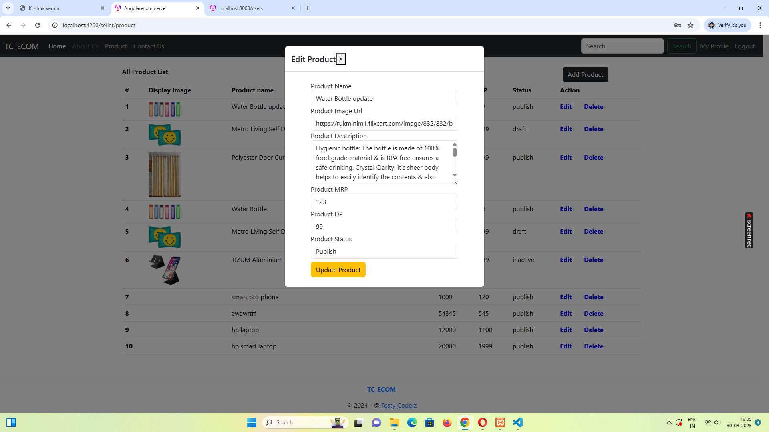The height and width of the screenshot is (432, 769).
Task: Grab the description textarea resize handle
Action: [x=455, y=181]
